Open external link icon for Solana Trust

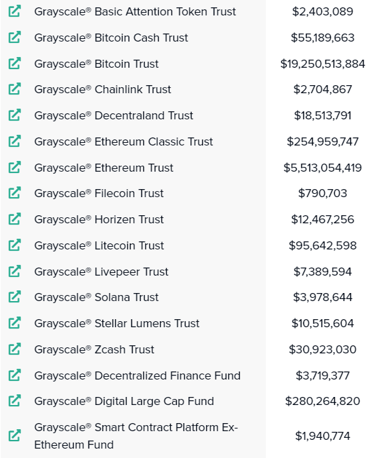[x=15, y=296]
